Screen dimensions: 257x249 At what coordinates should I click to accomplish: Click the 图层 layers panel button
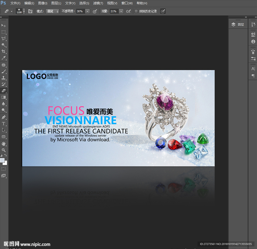(x=238, y=24)
